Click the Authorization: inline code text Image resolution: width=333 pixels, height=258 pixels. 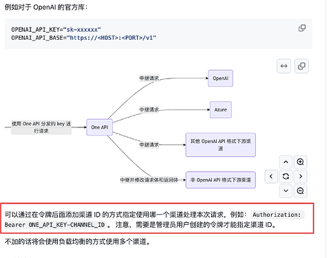pos(277,215)
